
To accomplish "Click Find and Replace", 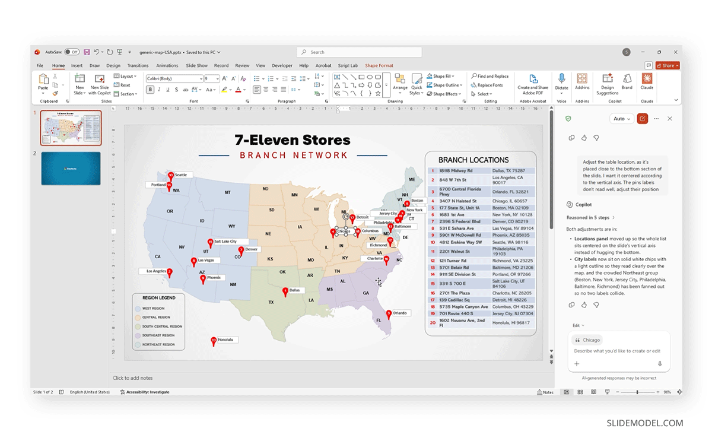I will [490, 76].
